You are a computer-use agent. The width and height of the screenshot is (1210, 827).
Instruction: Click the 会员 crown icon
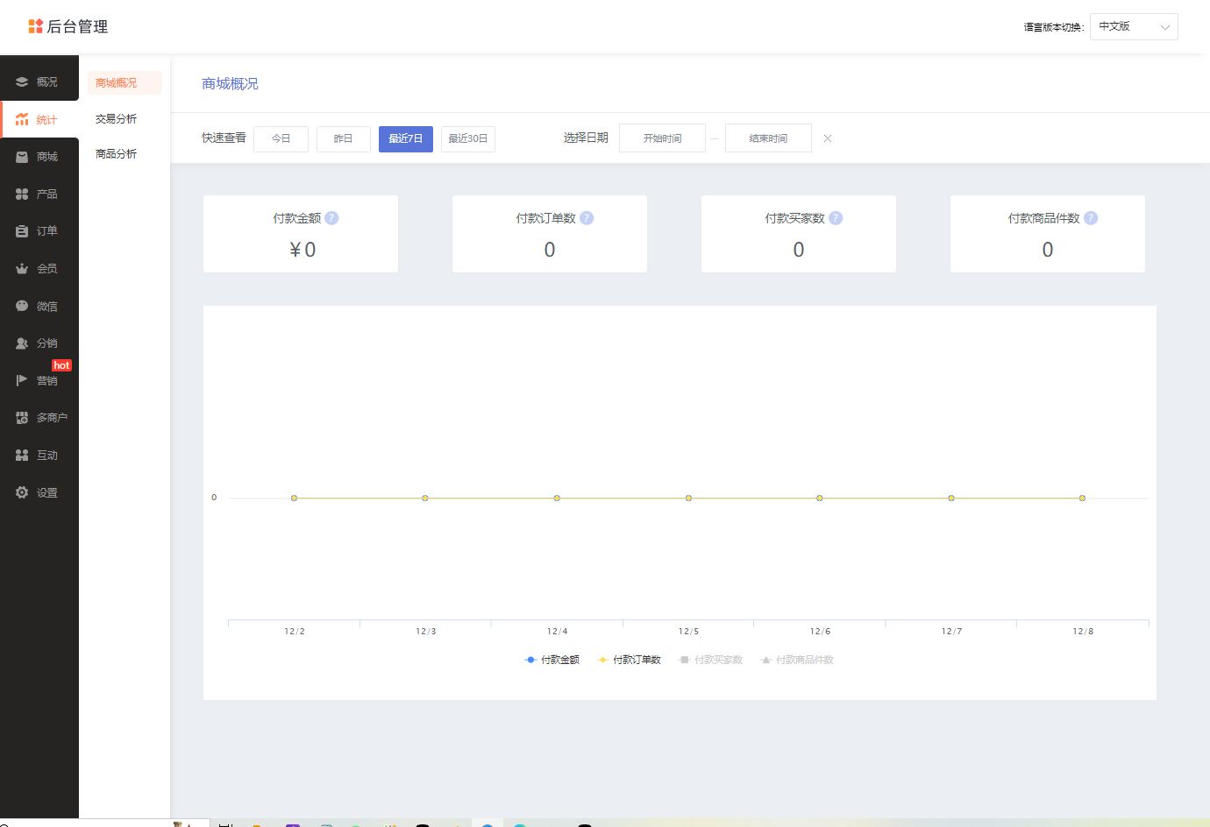pos(22,269)
